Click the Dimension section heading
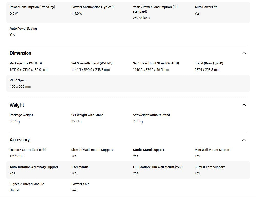 pyautogui.click(x=20, y=53)
